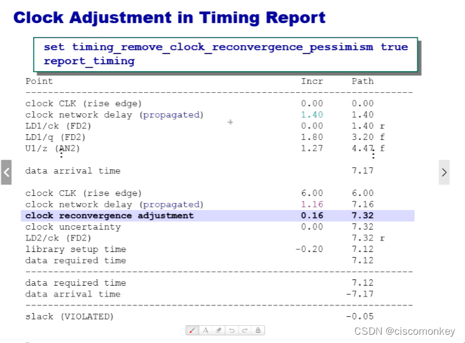The image size is (465, 343).
Task: Select the "LD2/ck (FD2)" row label
Action: (58, 238)
